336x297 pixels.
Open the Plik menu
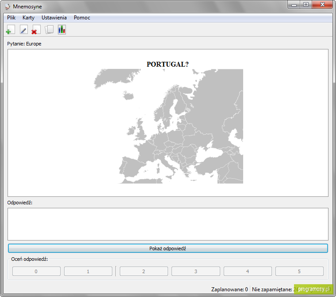coord(11,18)
